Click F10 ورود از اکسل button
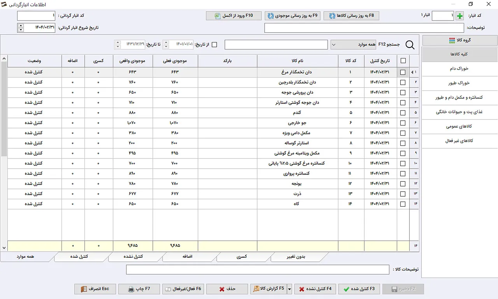This screenshot has width=498, height=299. coord(233,16)
